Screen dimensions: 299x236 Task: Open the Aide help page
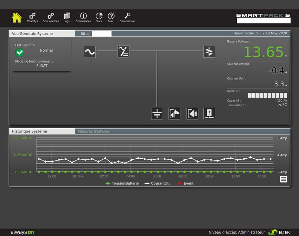111,17
